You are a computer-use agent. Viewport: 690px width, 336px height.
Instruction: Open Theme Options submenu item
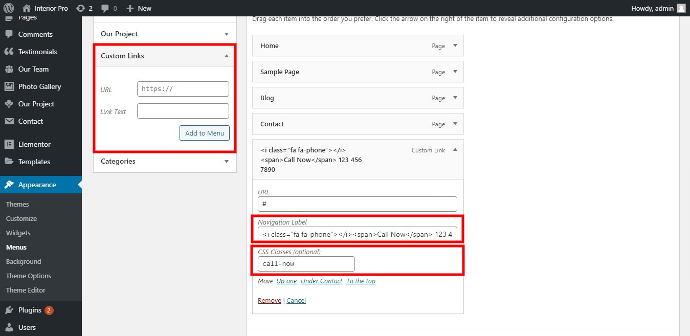[x=29, y=276]
